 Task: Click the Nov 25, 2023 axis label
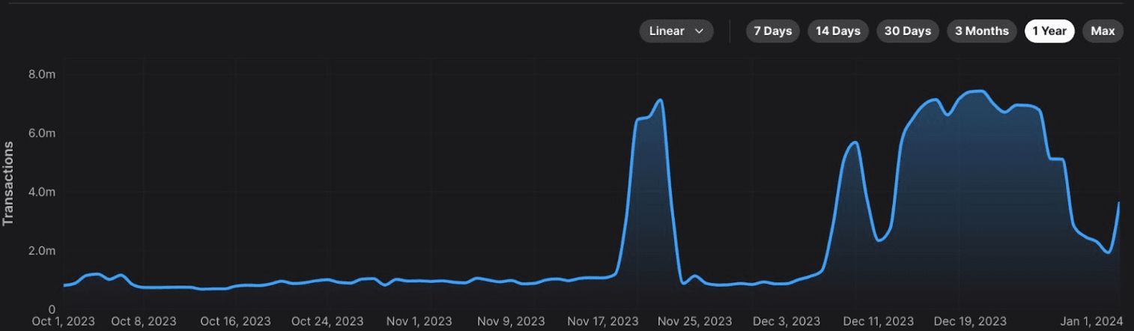[694, 321]
